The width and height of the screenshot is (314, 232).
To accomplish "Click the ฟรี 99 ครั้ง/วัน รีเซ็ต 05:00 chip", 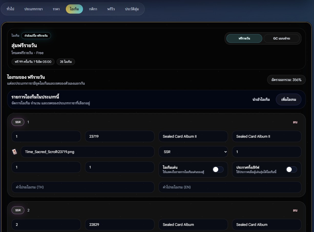I will (33, 62).
